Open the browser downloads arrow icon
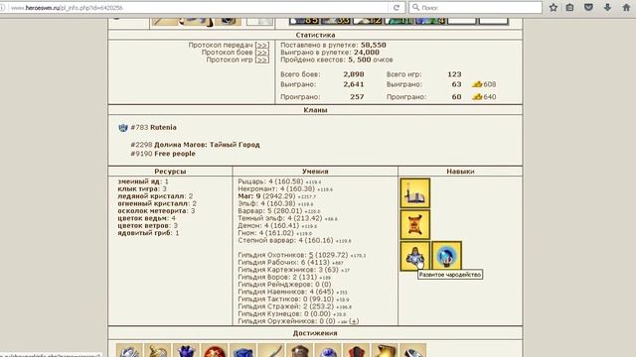The image size is (636, 357). click(607, 7)
